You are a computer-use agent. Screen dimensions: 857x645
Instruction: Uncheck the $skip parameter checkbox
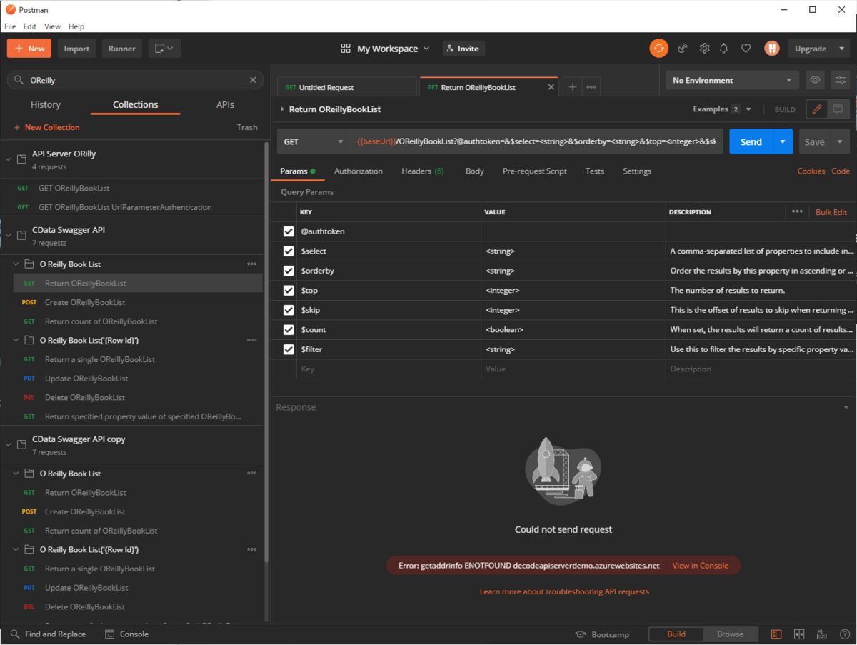(289, 310)
